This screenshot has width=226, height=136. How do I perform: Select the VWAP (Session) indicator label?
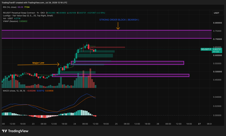[x=11, y=21]
